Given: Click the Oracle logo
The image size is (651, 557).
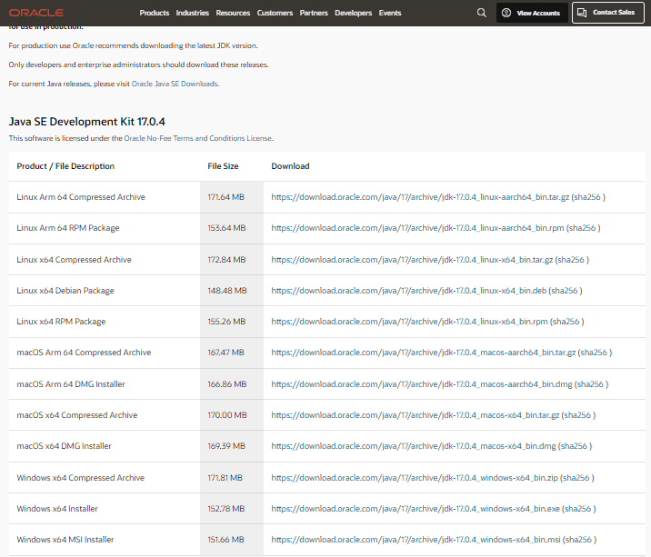Looking at the screenshot, I should (x=36, y=13).
